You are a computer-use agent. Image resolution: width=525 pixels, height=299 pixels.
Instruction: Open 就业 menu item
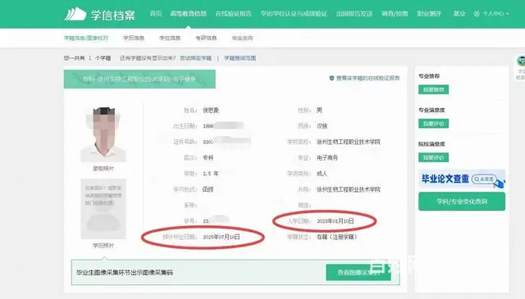(459, 14)
